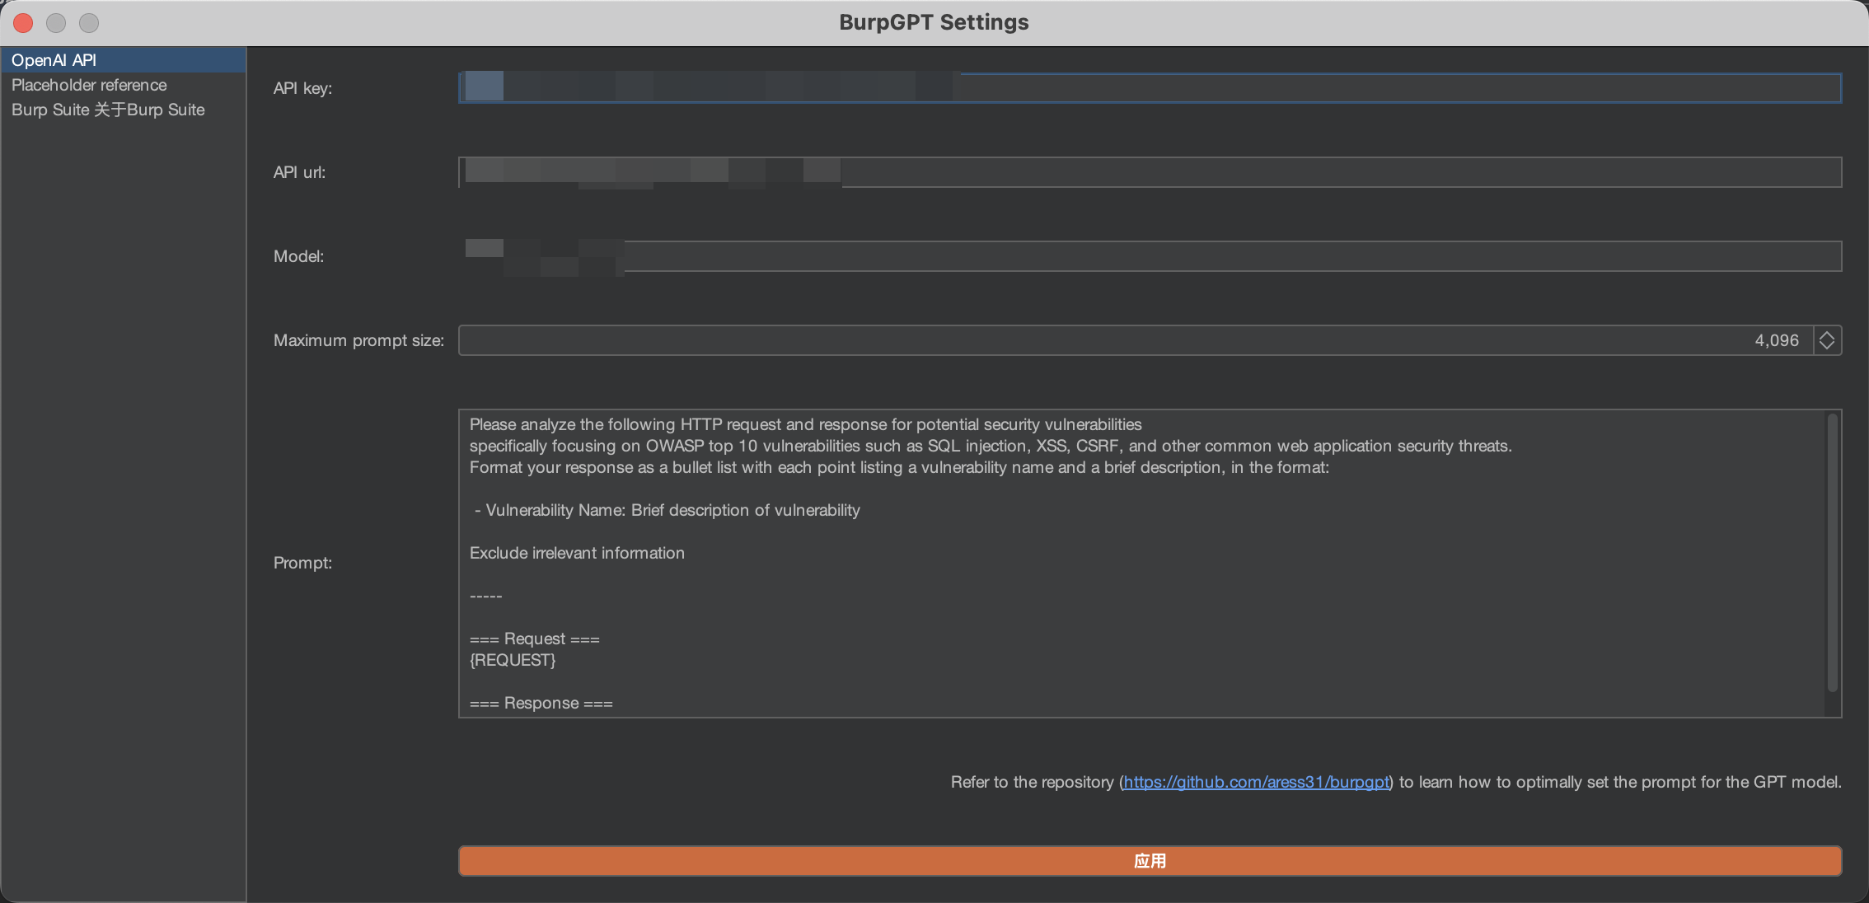This screenshot has height=903, width=1869.
Task: Click the 'Model:' label
Action: click(x=298, y=256)
